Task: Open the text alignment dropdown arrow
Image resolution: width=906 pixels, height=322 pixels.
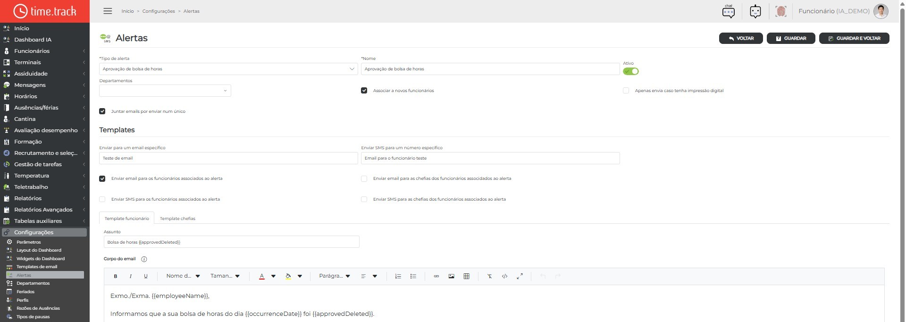Action: (375, 276)
